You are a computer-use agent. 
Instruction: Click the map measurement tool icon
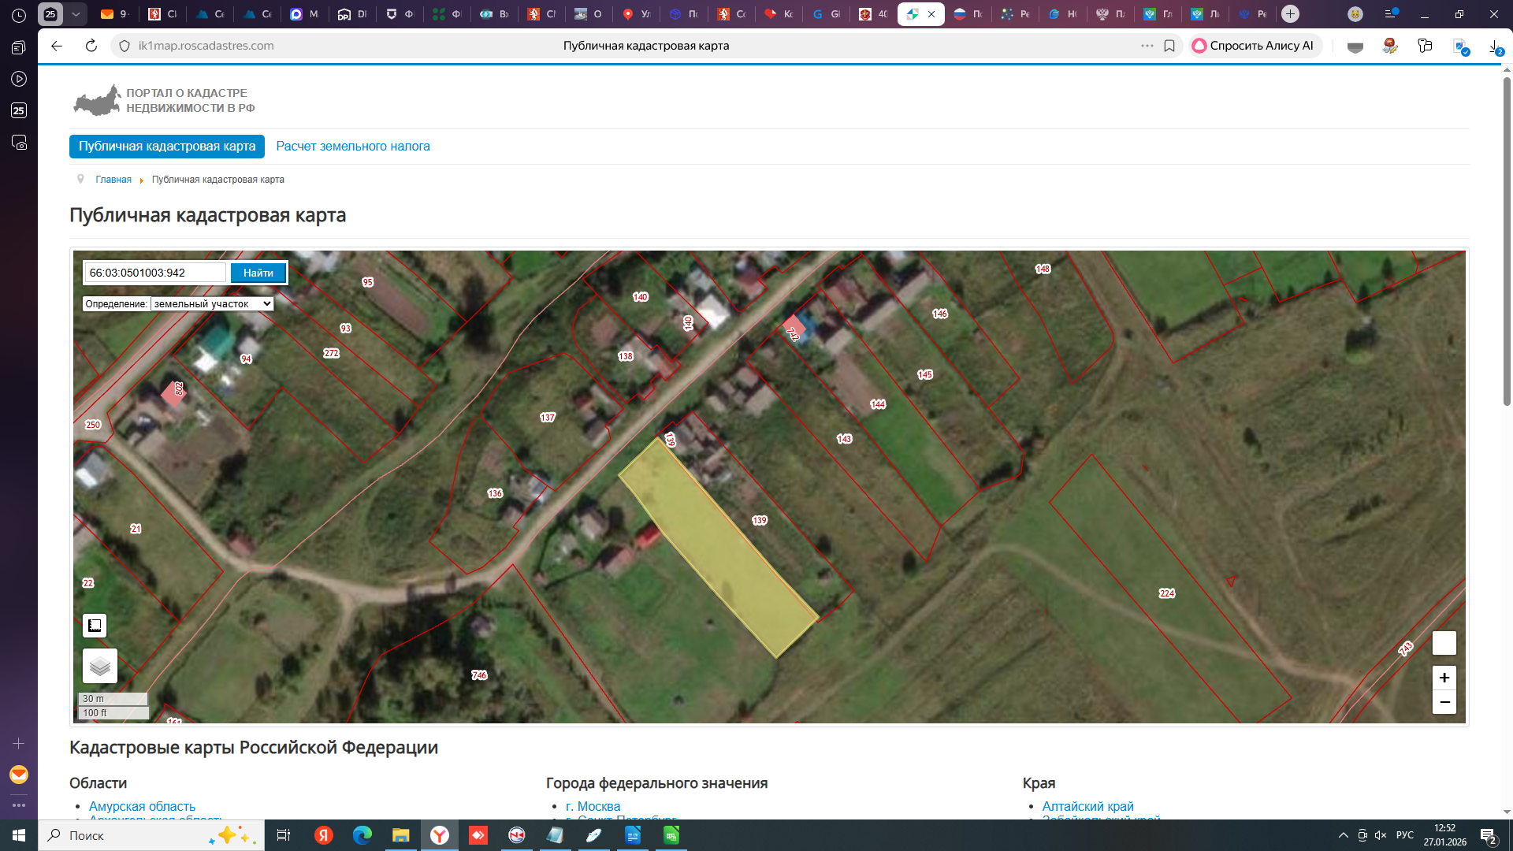point(95,626)
